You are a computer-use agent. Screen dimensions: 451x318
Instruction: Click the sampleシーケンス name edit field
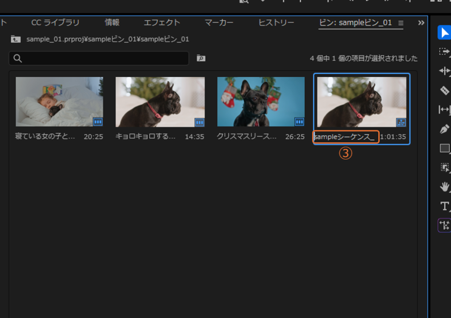[x=345, y=137]
